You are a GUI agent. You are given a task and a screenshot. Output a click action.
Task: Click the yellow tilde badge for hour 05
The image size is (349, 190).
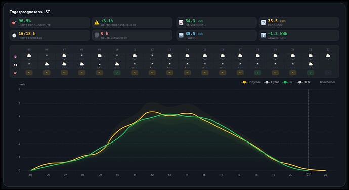(29, 73)
